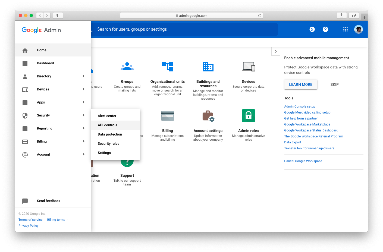Expand the Directory submenu arrow
The height and width of the screenshot is (252, 383).
coord(84,76)
